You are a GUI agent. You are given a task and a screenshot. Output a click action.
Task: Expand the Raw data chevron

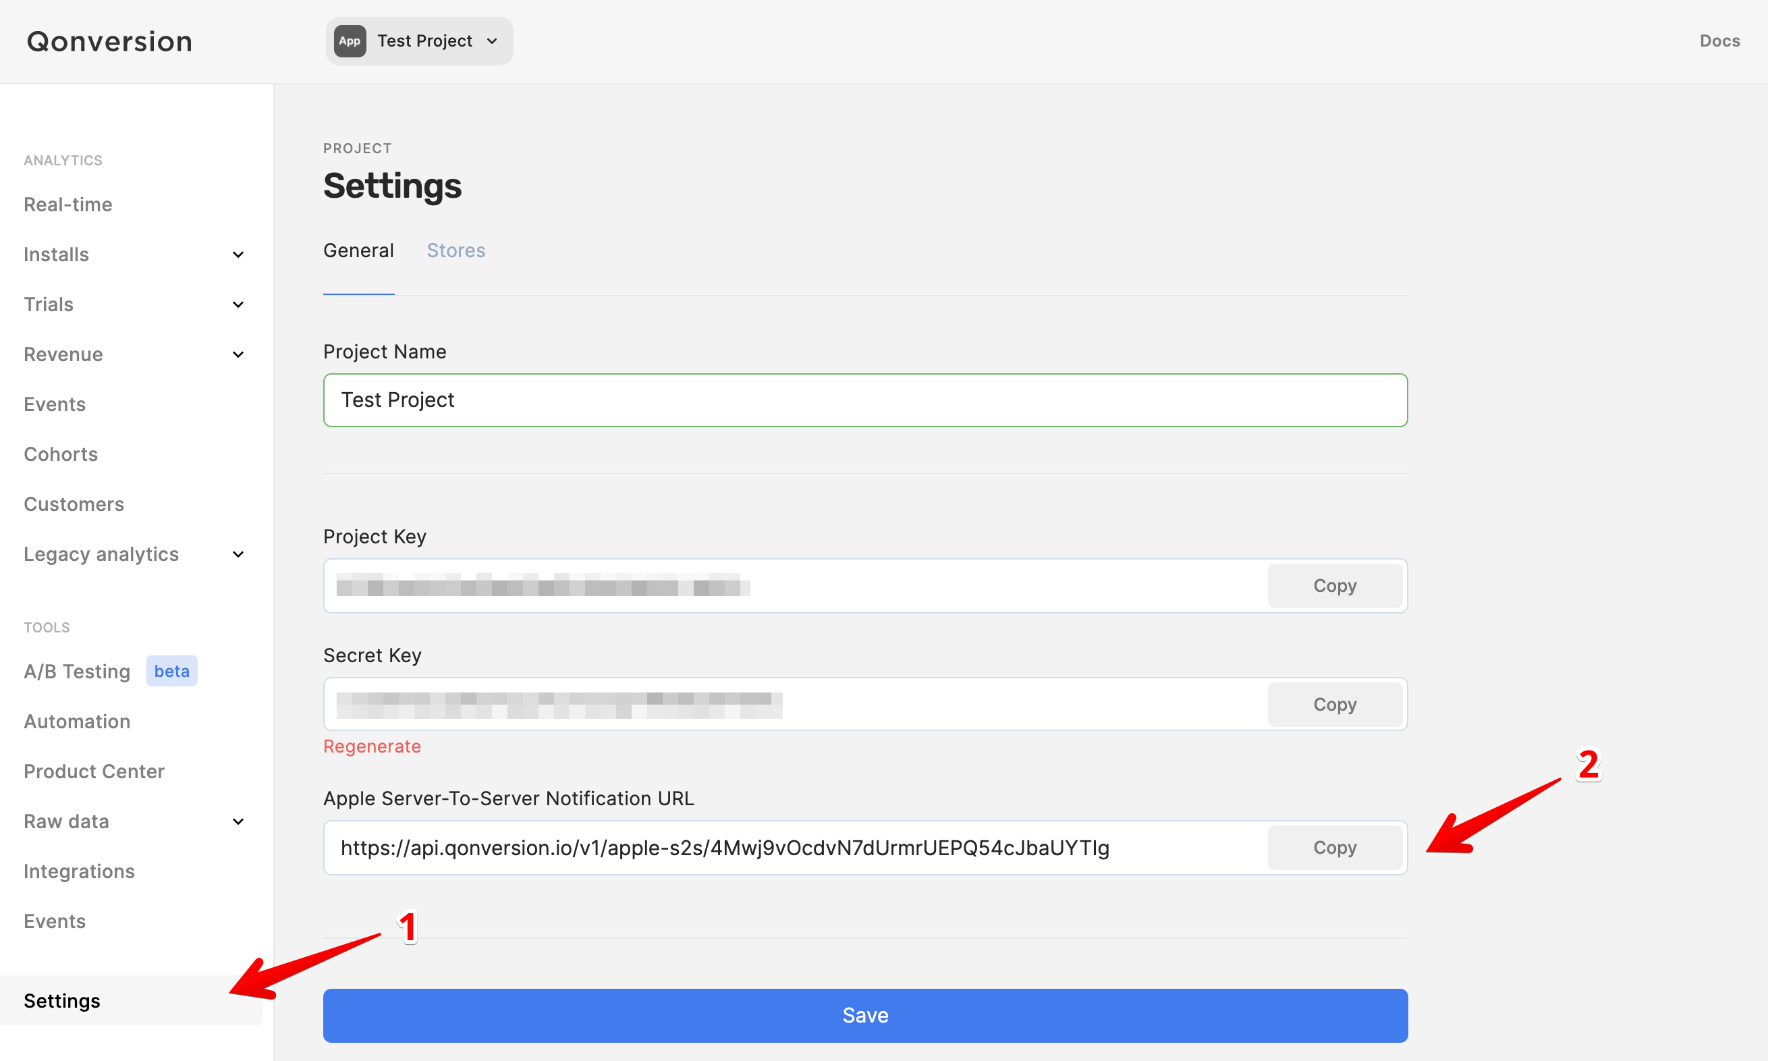238,821
